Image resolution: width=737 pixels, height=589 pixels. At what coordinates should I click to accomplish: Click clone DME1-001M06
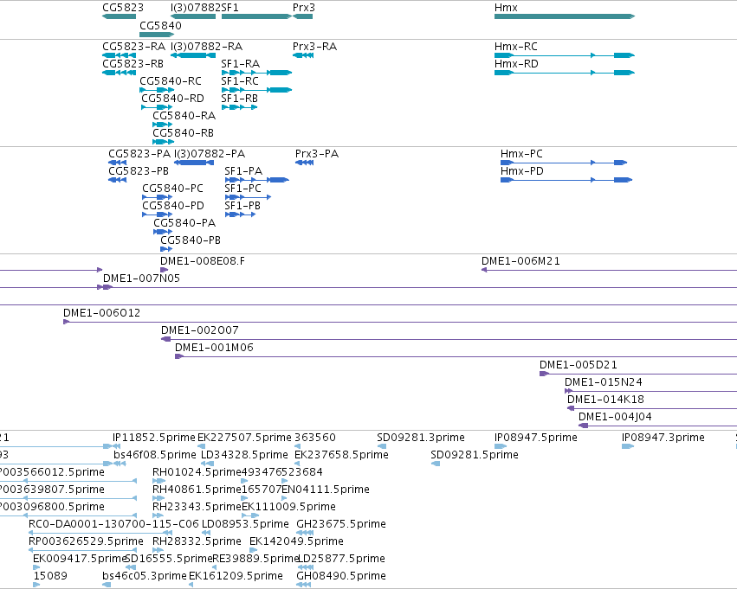pyautogui.click(x=456, y=357)
